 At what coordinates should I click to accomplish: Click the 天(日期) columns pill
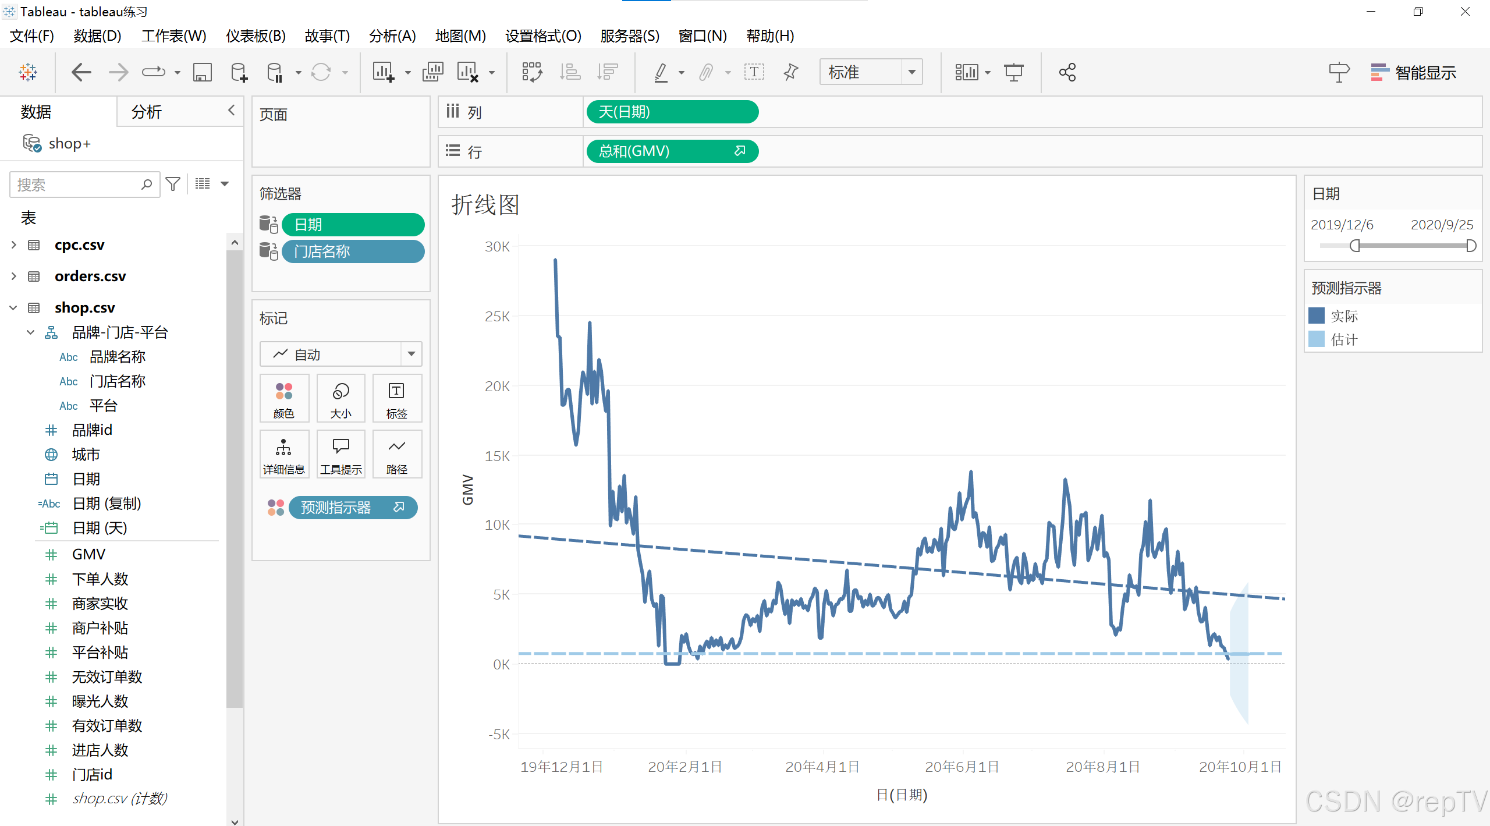coord(672,112)
